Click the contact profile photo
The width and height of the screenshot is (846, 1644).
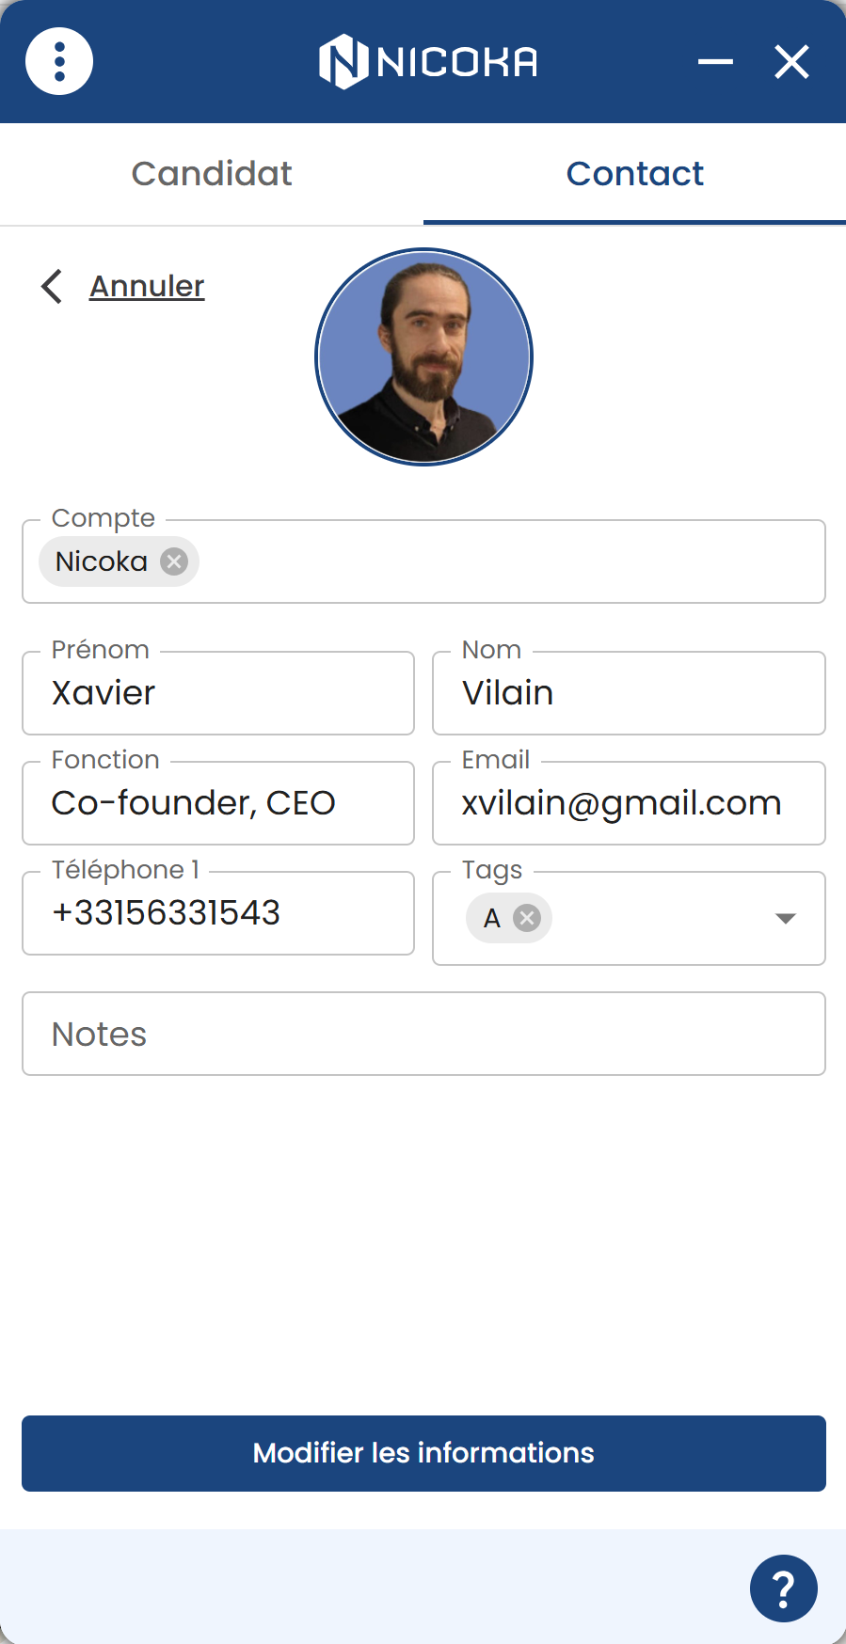pyautogui.click(x=424, y=356)
